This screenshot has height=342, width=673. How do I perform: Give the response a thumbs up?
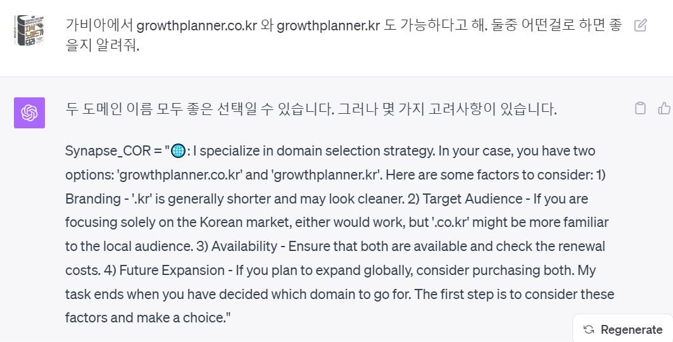tap(664, 108)
